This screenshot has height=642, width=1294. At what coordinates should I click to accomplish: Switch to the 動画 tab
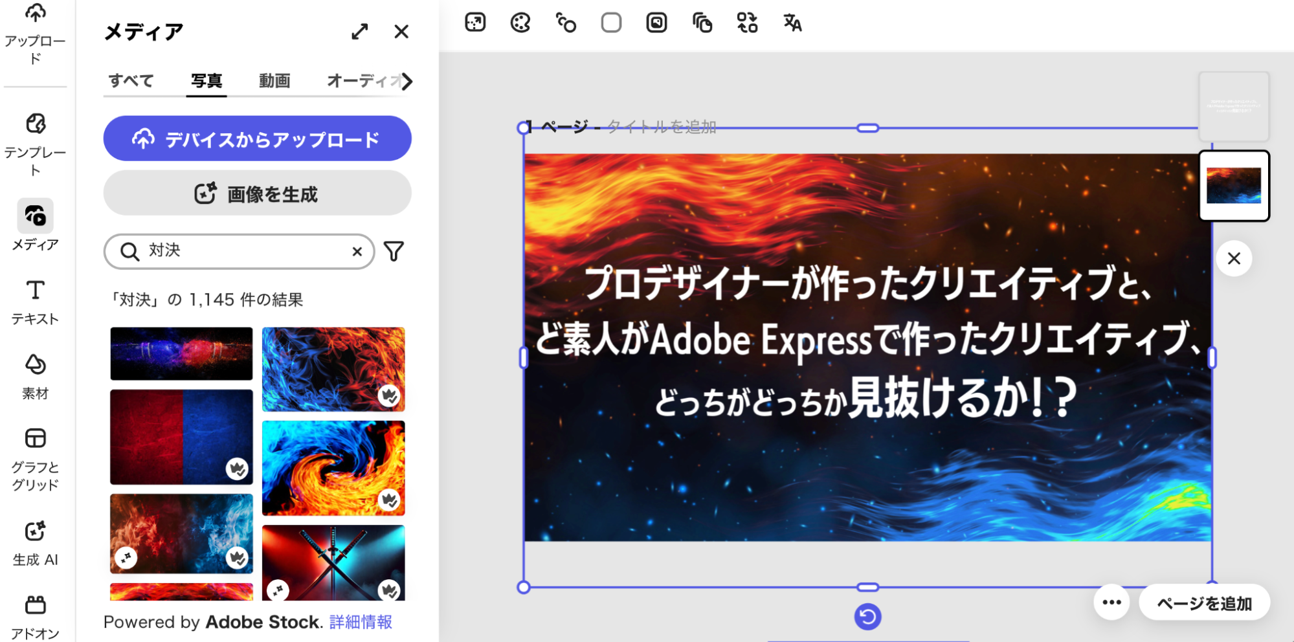pos(274,81)
